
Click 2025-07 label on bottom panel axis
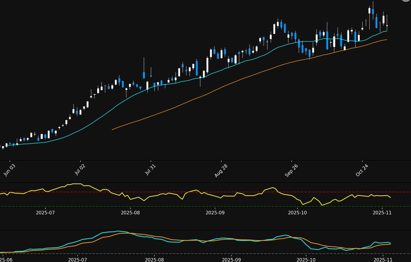(78, 260)
